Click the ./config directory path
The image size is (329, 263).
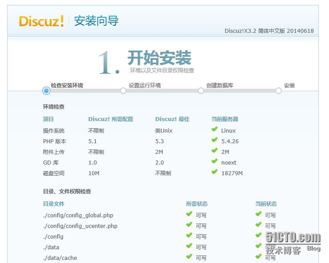coord(53,236)
